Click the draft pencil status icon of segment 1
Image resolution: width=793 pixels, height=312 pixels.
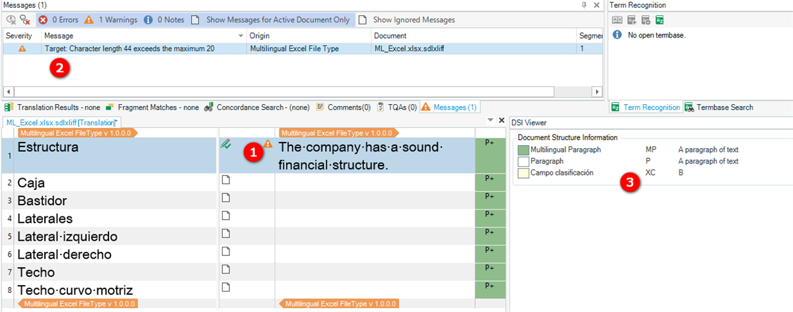(x=225, y=143)
